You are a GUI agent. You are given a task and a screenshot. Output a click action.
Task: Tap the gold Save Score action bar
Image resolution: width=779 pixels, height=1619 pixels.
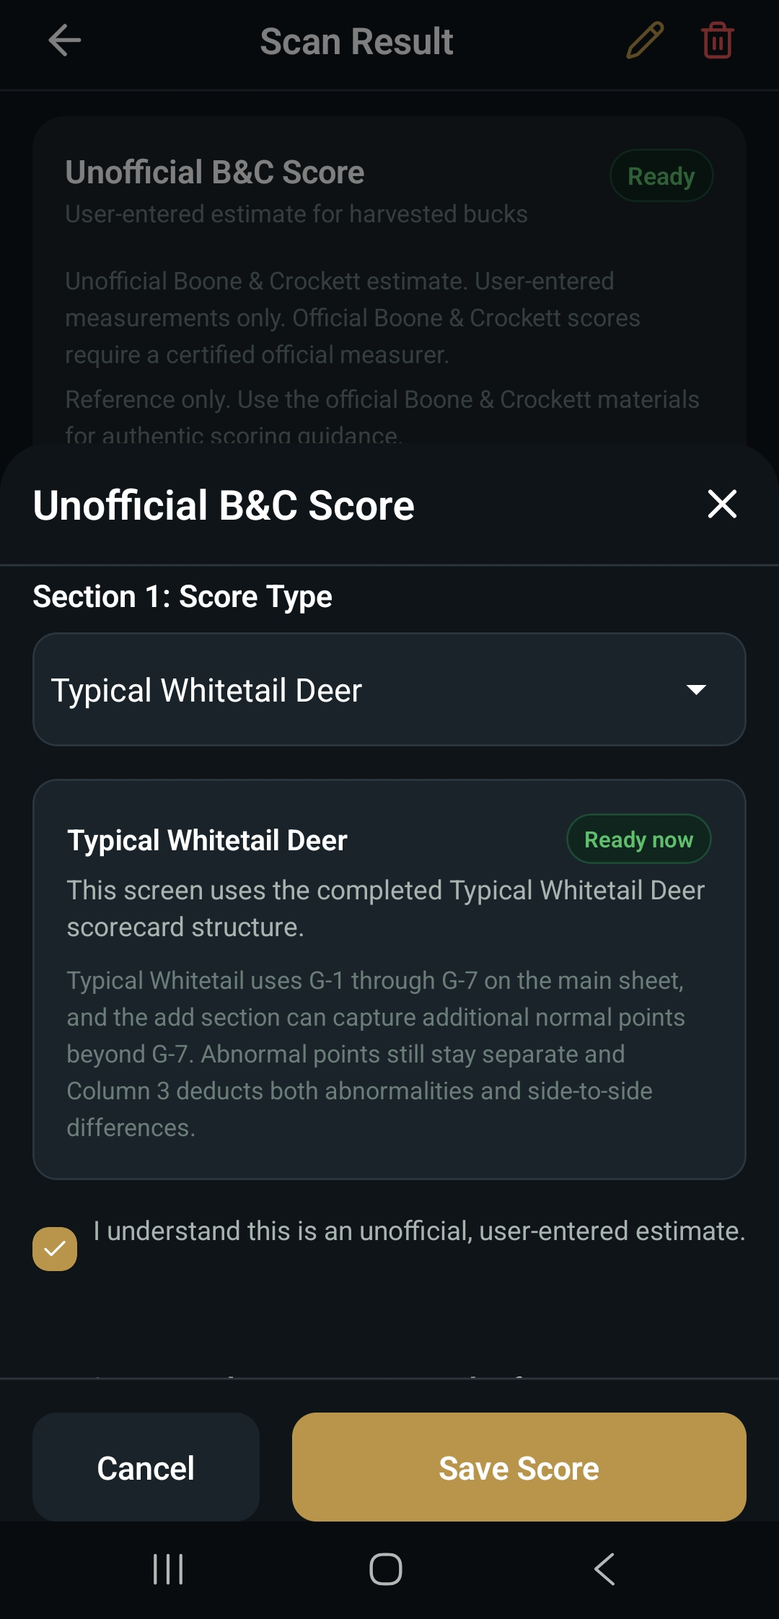point(518,1467)
